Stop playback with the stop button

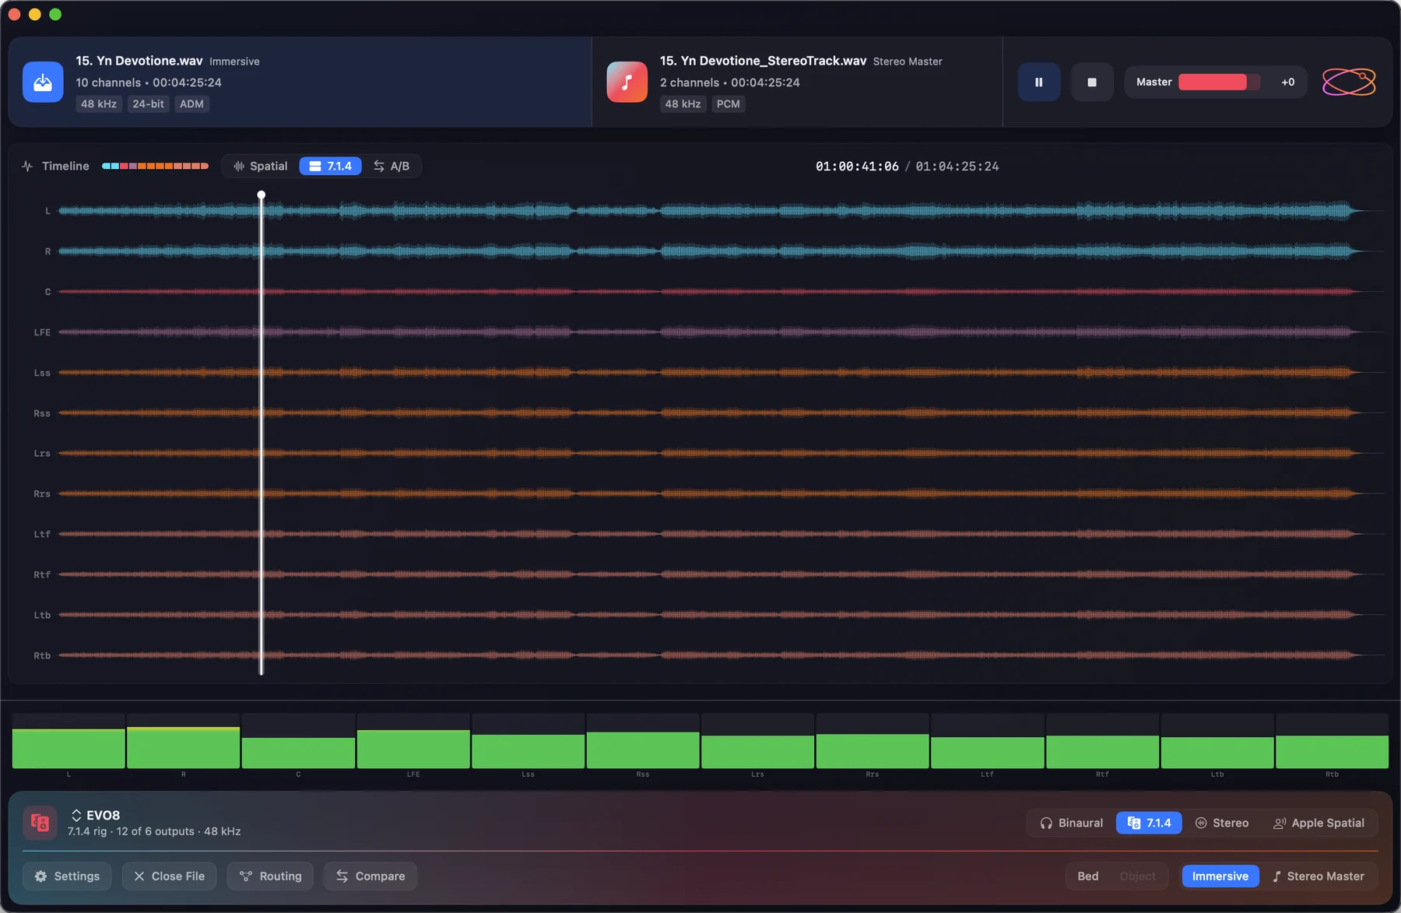[x=1091, y=82]
